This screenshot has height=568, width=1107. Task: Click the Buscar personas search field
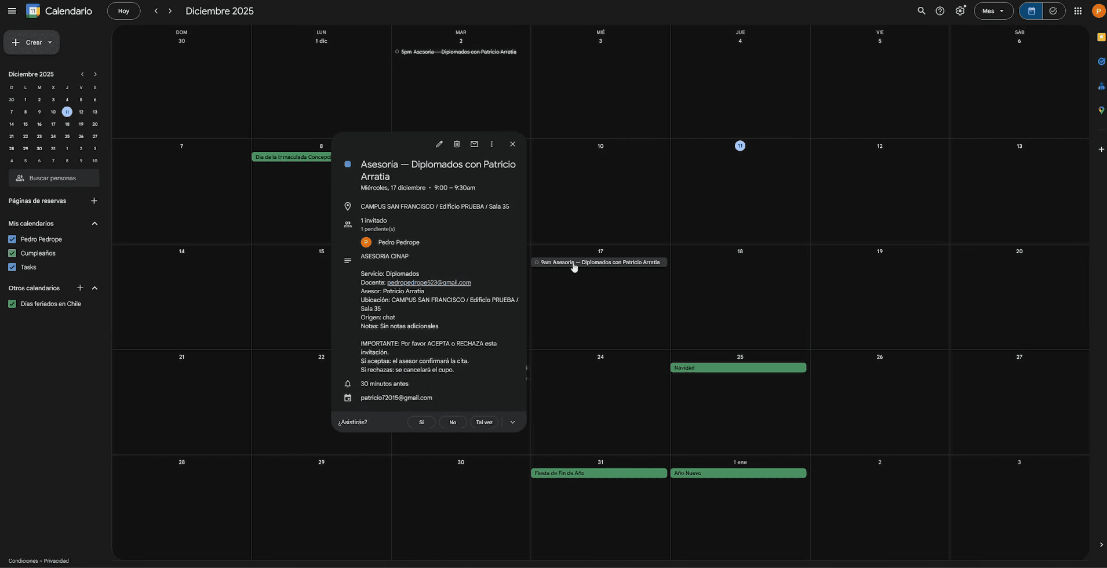coord(54,179)
